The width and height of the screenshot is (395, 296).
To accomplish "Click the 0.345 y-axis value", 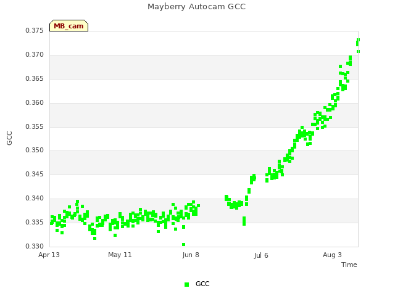I will [35, 174].
